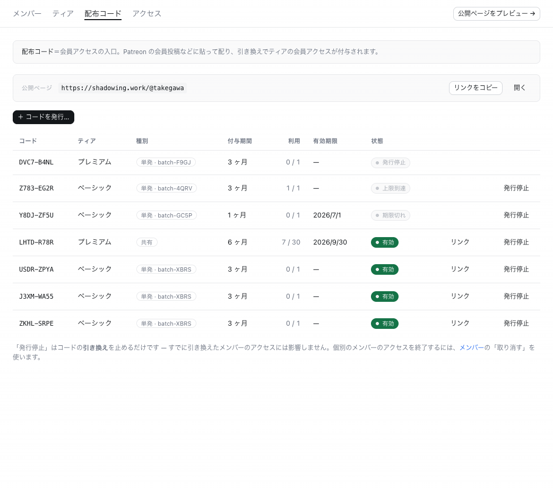Click the 付与期間 column header
Screen dimensions: 553x488
tap(239, 141)
